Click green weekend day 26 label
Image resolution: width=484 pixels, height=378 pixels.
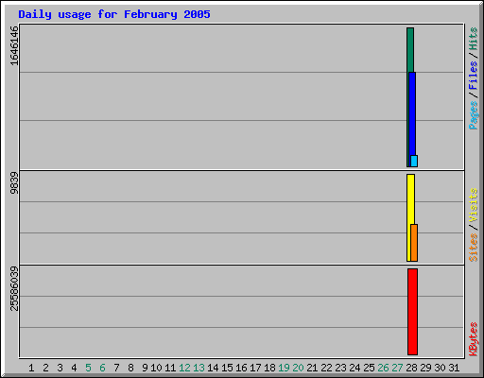tap(383, 368)
